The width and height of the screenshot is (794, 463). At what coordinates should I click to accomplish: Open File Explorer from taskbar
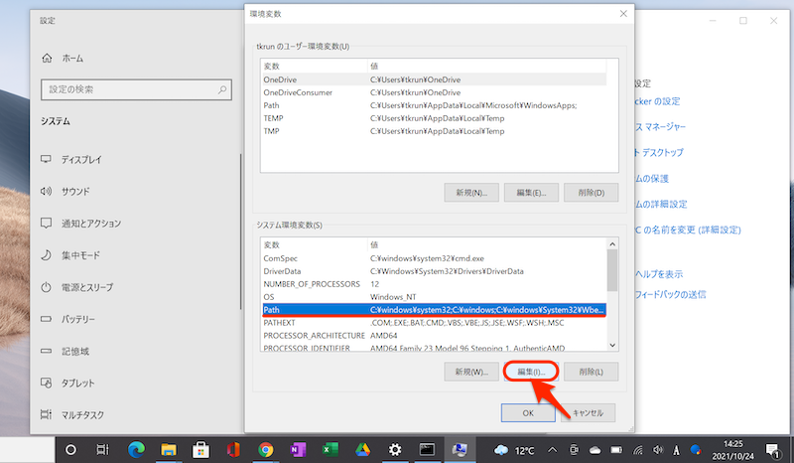pos(169,450)
